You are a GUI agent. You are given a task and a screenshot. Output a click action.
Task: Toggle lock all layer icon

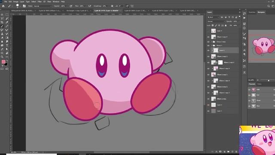tap(226, 25)
